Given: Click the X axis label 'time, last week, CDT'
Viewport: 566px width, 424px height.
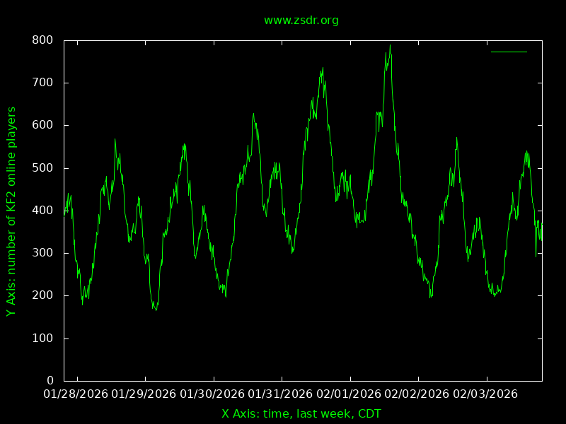Looking at the screenshot, I should click(x=301, y=413).
